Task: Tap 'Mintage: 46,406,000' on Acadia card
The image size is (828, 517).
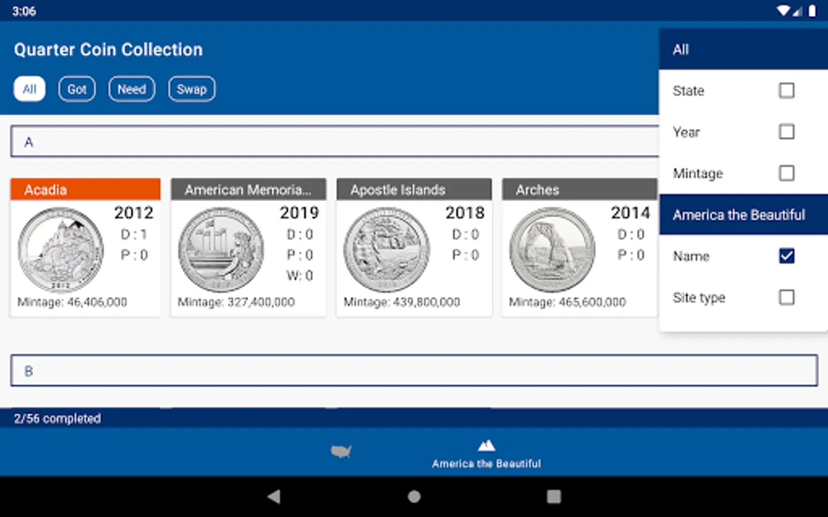Action: [x=72, y=302]
